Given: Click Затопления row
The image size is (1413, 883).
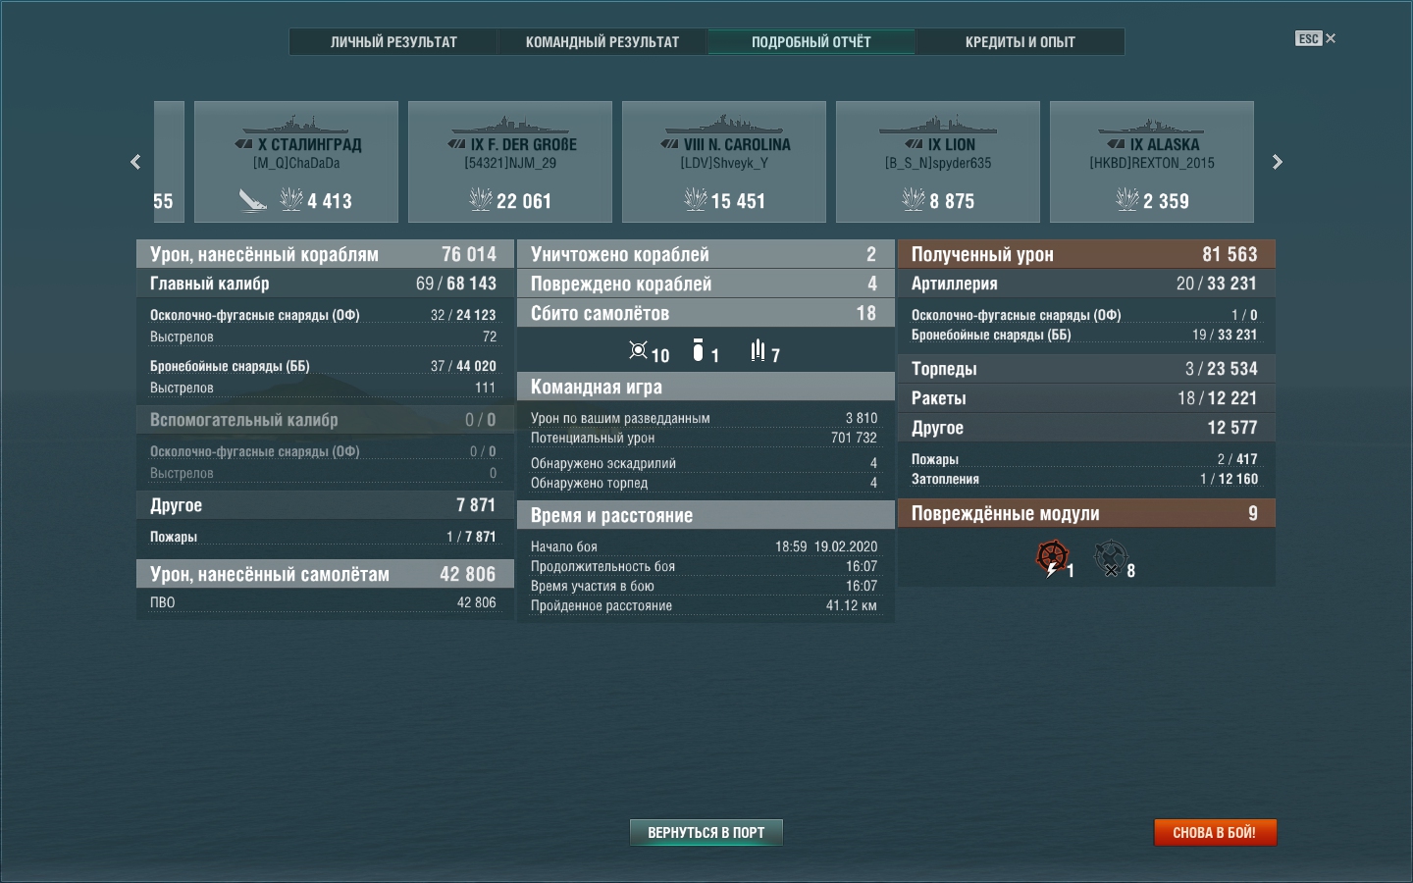Looking at the screenshot, I should click(x=1086, y=479).
